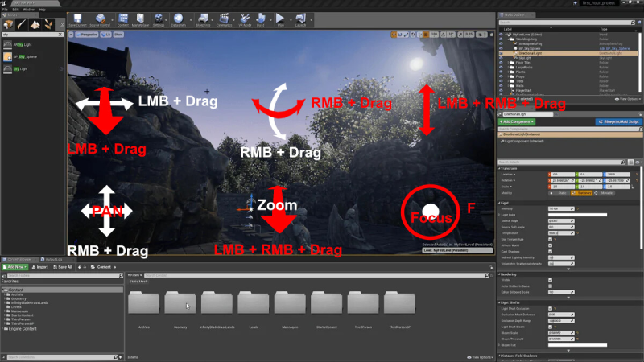Viewport: 644px width, 362px height.
Task: Clear the Modes panel search text
Action: click(x=60, y=35)
